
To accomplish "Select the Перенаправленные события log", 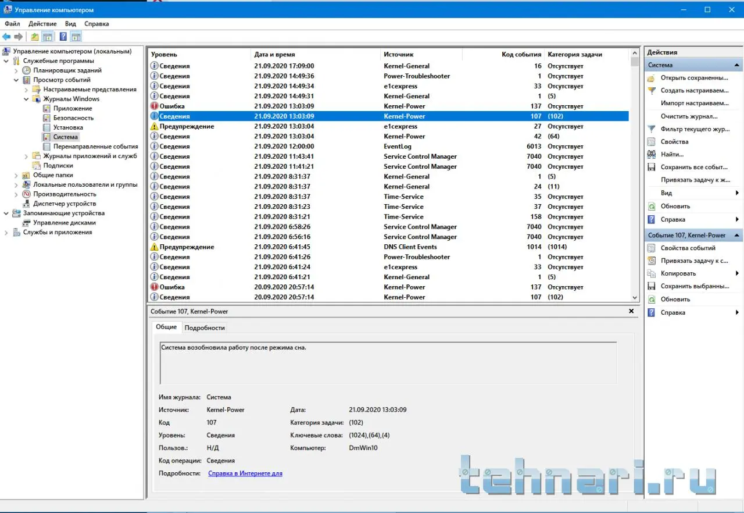I will click(95, 147).
